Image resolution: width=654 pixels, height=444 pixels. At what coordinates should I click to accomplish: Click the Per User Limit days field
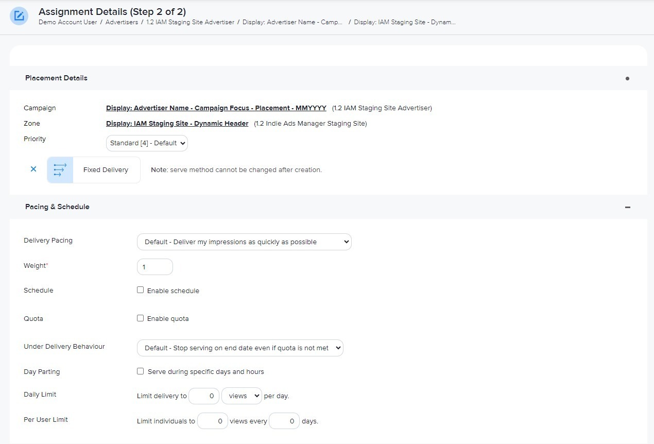[x=284, y=421]
